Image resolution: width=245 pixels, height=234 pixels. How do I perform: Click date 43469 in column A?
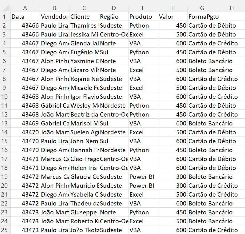(25, 123)
